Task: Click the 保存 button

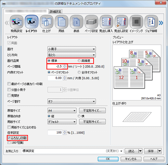Action: 151,151
